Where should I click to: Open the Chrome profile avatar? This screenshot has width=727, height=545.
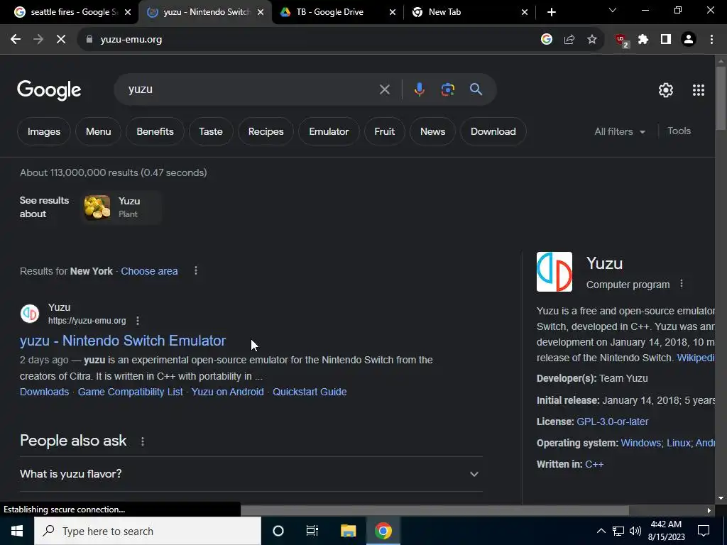pyautogui.click(x=689, y=40)
